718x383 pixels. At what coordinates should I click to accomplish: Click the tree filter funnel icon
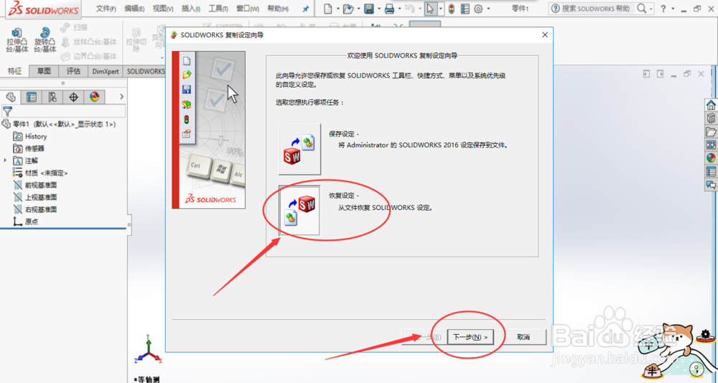[x=7, y=111]
